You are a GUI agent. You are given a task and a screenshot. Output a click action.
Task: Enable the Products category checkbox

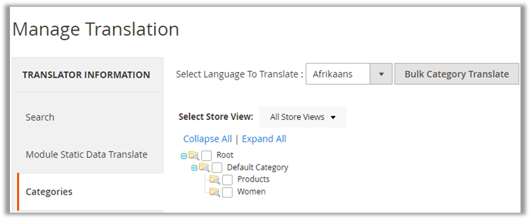227,180
